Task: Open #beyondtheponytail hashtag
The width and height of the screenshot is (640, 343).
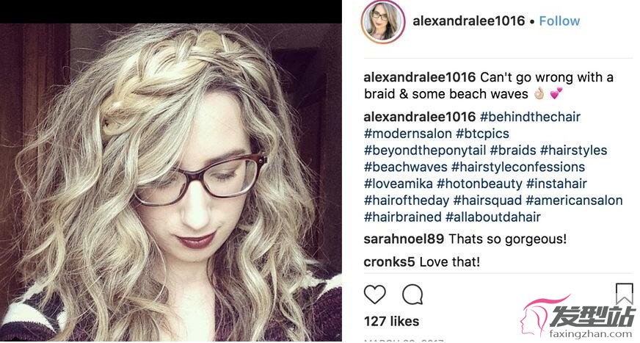Action: click(425, 151)
